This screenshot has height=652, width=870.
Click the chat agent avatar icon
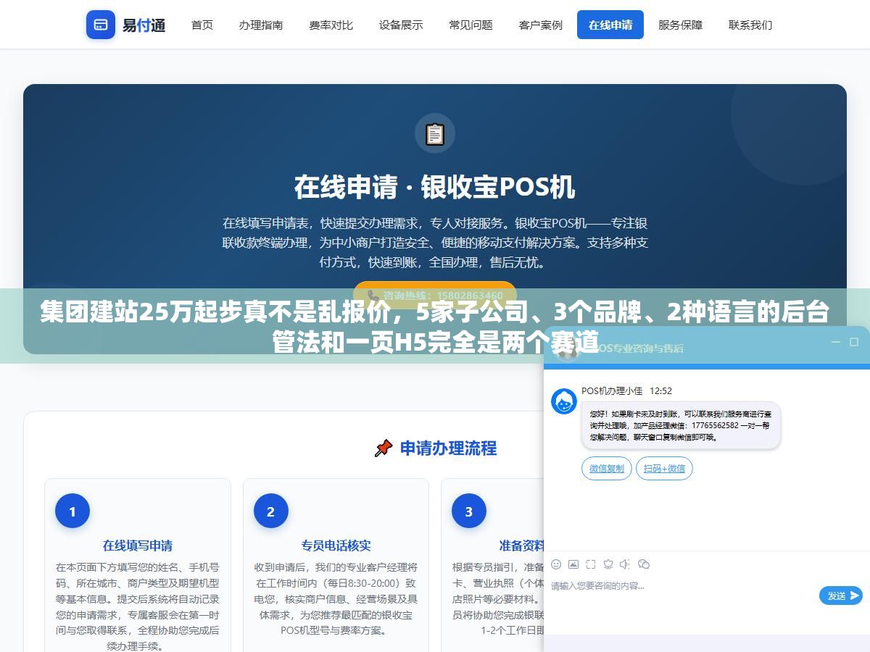(x=564, y=401)
